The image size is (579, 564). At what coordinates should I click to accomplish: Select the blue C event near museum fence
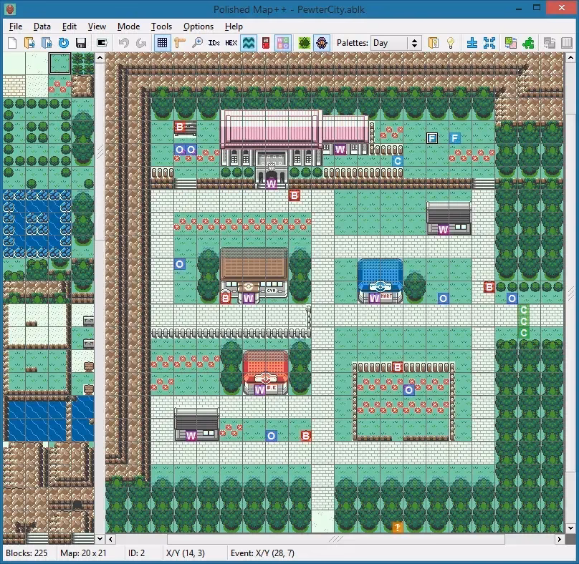click(x=397, y=161)
